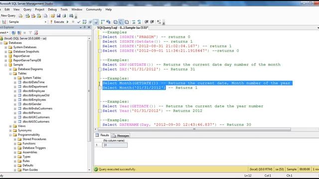Open the View menu
The image size is (319, 179).
coord(16,9)
